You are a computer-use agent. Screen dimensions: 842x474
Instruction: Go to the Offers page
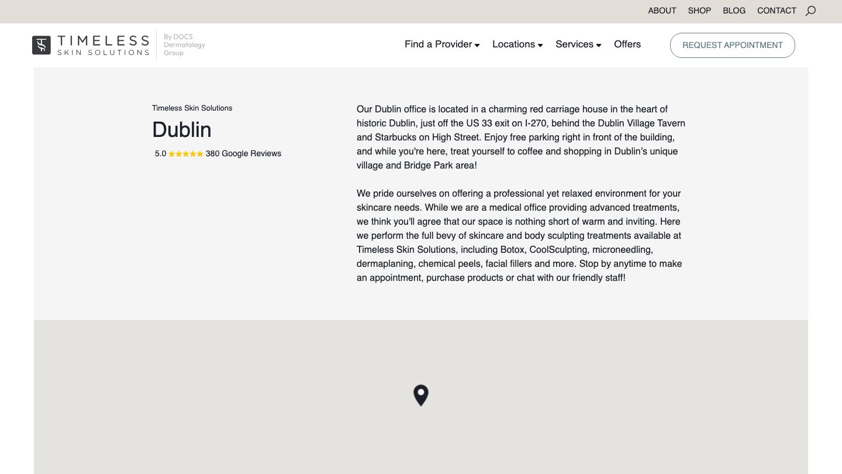tap(627, 44)
